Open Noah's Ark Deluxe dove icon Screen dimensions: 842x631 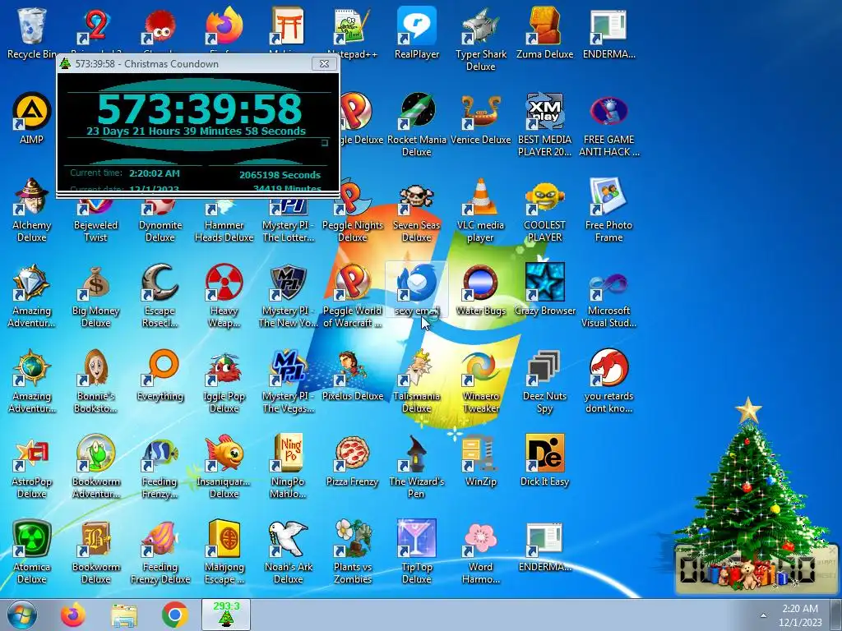[x=289, y=552]
